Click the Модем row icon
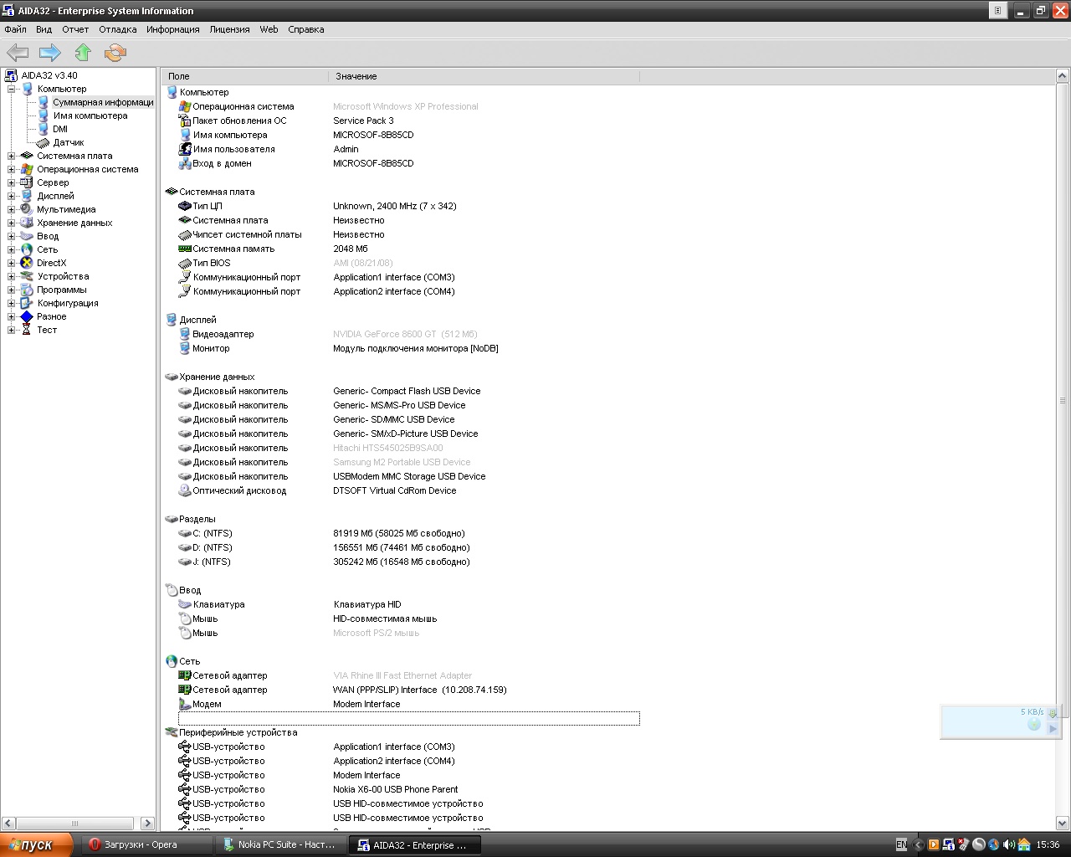This screenshot has height=857, width=1071. 185,704
